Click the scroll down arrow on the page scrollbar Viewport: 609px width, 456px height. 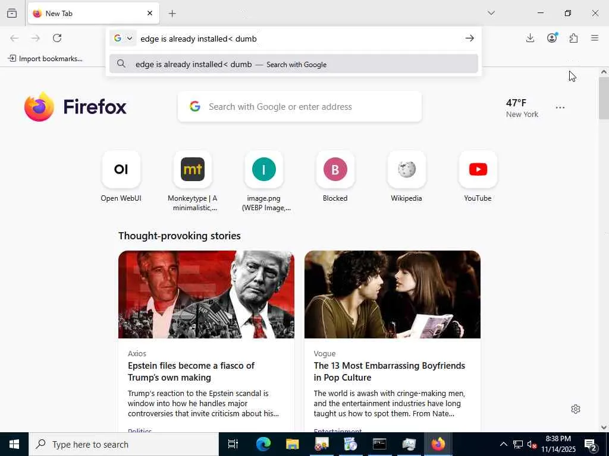[604, 427]
